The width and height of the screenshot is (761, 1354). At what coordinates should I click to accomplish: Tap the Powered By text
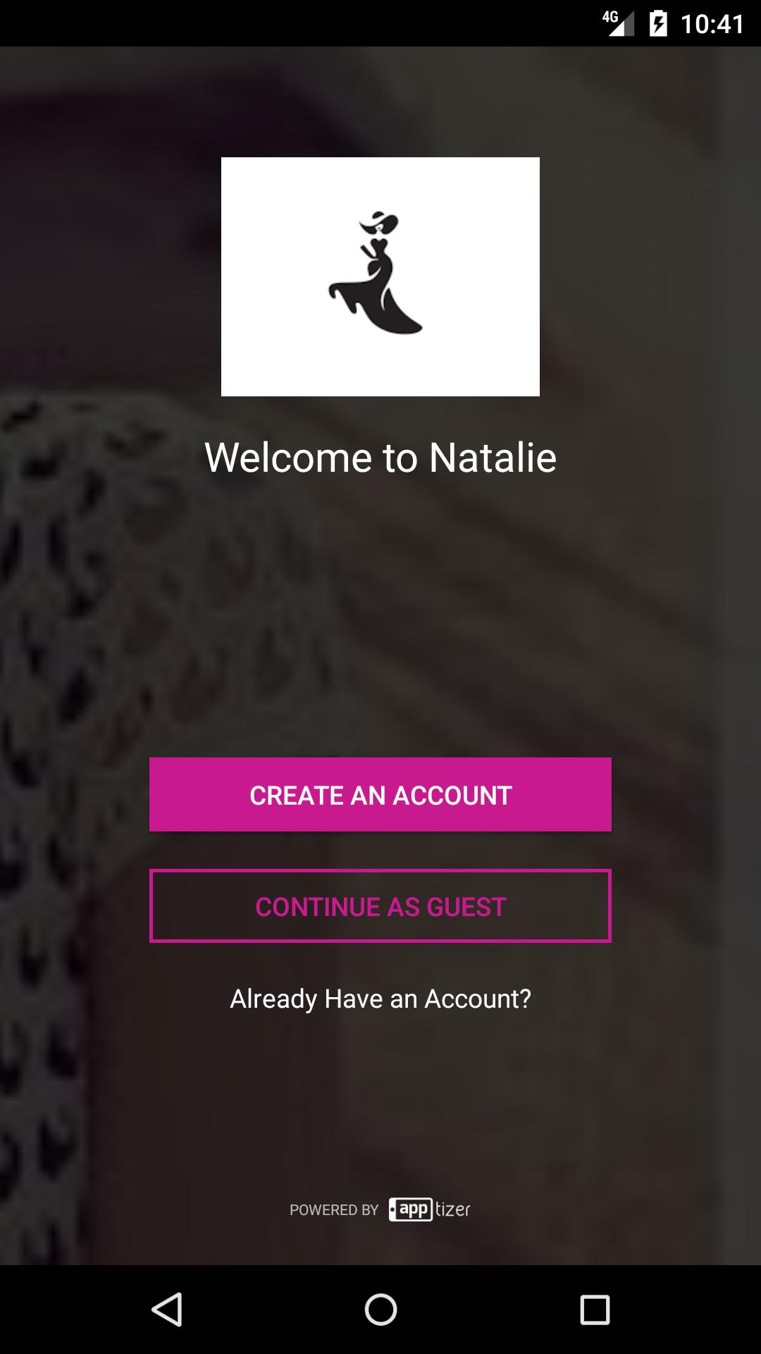click(x=334, y=1210)
